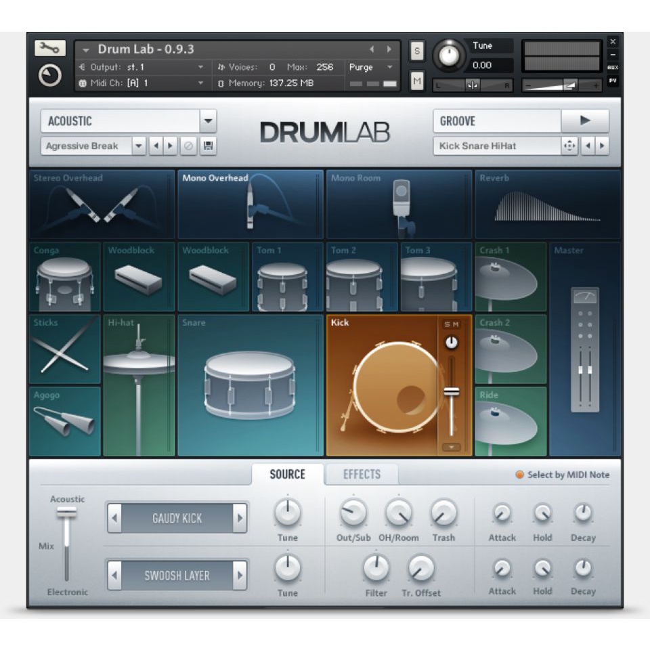
Task: Adjust the Kick pan knob
Action: [451, 343]
